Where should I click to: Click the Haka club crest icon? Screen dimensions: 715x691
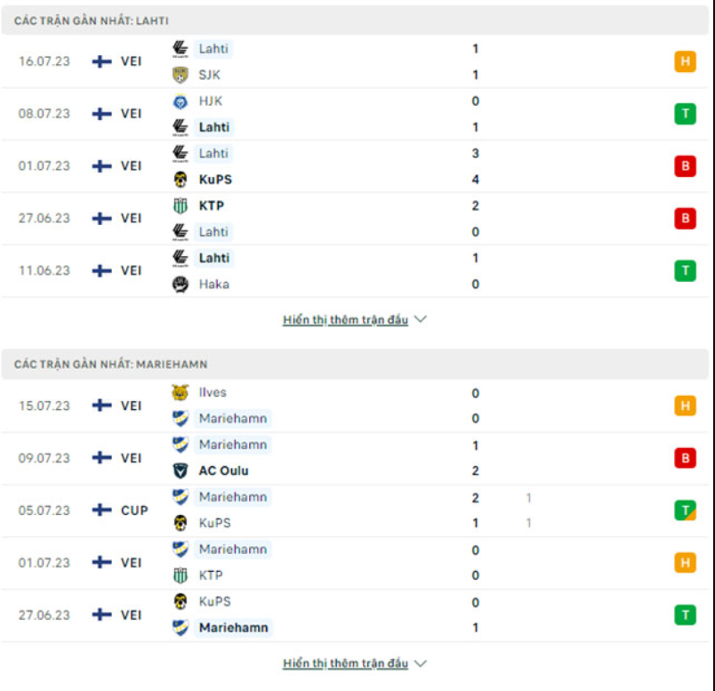click(x=181, y=285)
